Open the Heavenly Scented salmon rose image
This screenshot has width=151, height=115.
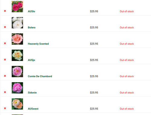click(17, 39)
